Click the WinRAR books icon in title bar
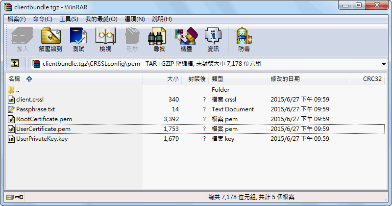The width and height of the screenshot is (392, 206). coord(8,7)
